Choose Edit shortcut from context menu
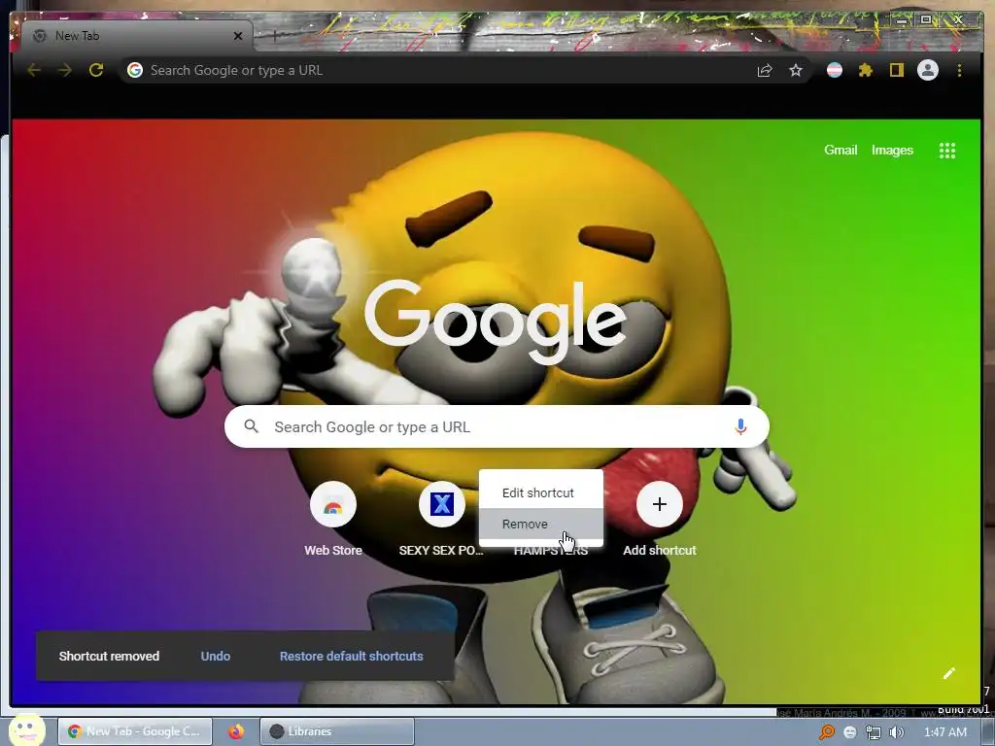 click(x=540, y=492)
